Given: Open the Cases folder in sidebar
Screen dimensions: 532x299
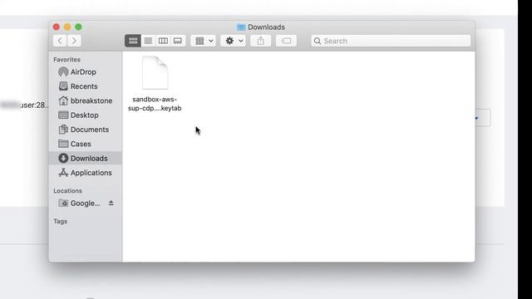Looking at the screenshot, I should (86, 144).
